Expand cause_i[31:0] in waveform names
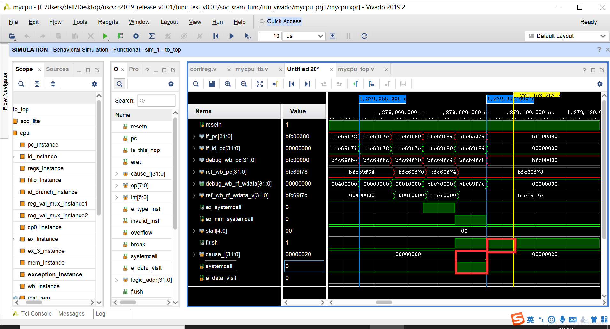610x329 pixels. (194, 254)
